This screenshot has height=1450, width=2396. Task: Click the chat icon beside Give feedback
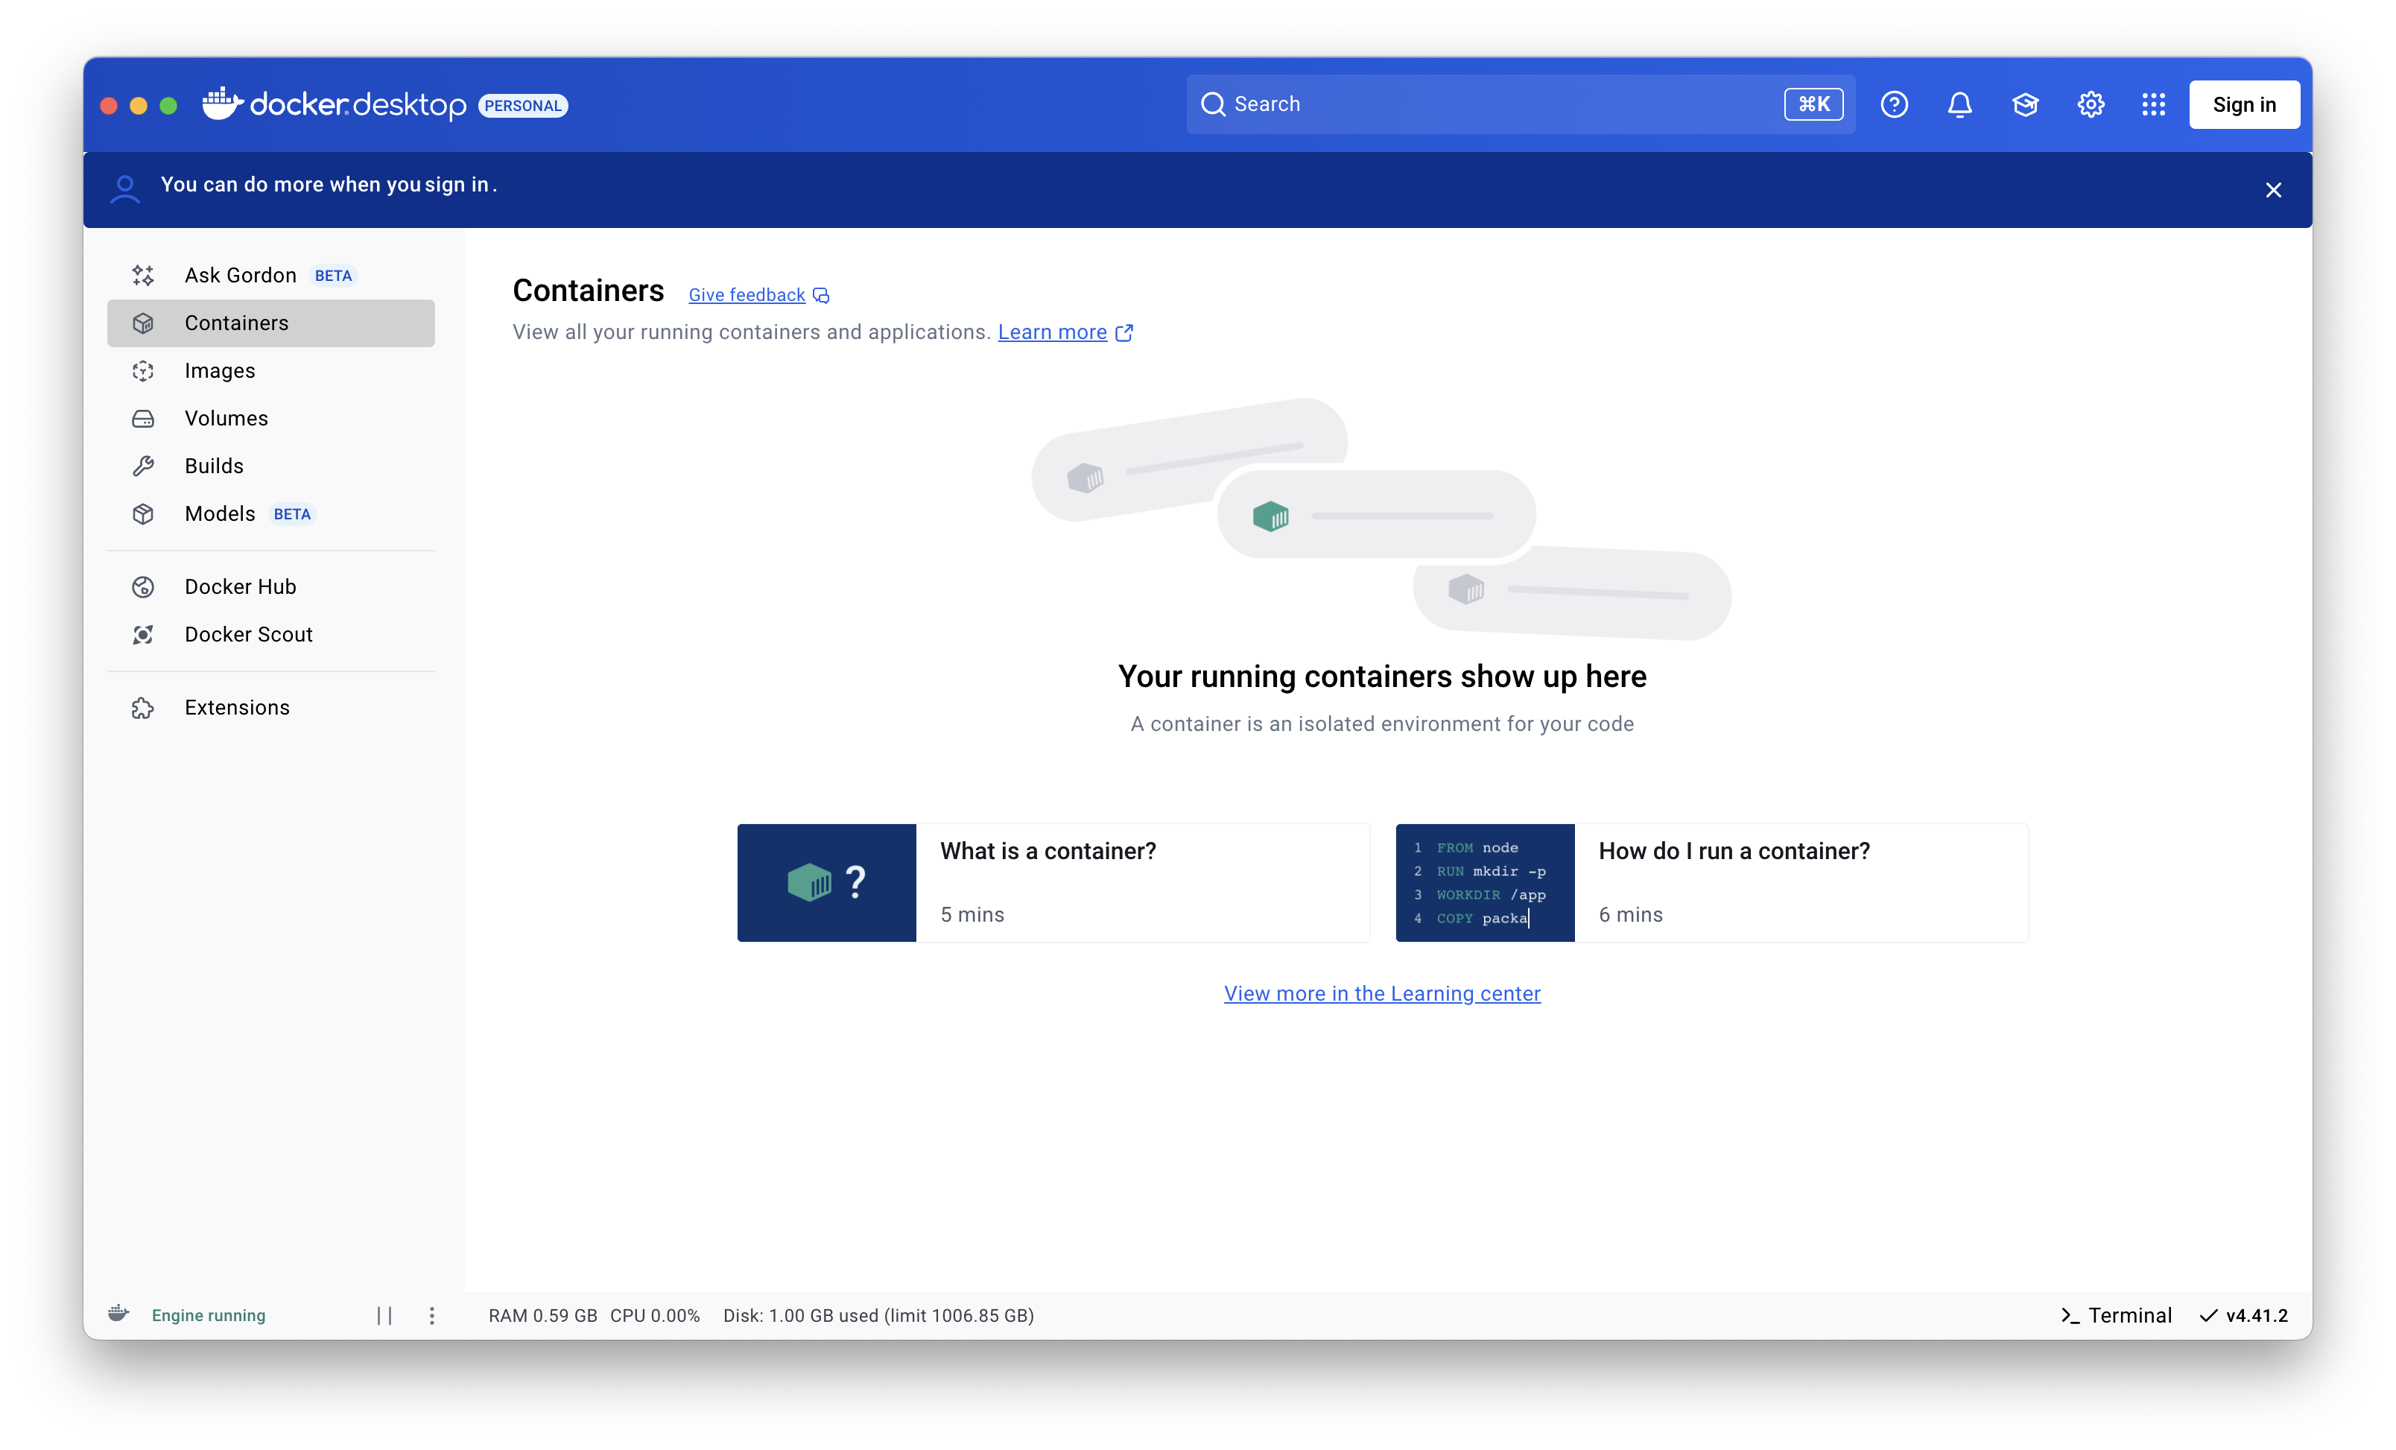[821, 296]
